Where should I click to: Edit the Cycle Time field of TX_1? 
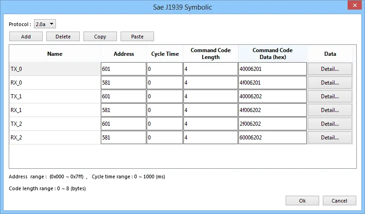[165, 96]
